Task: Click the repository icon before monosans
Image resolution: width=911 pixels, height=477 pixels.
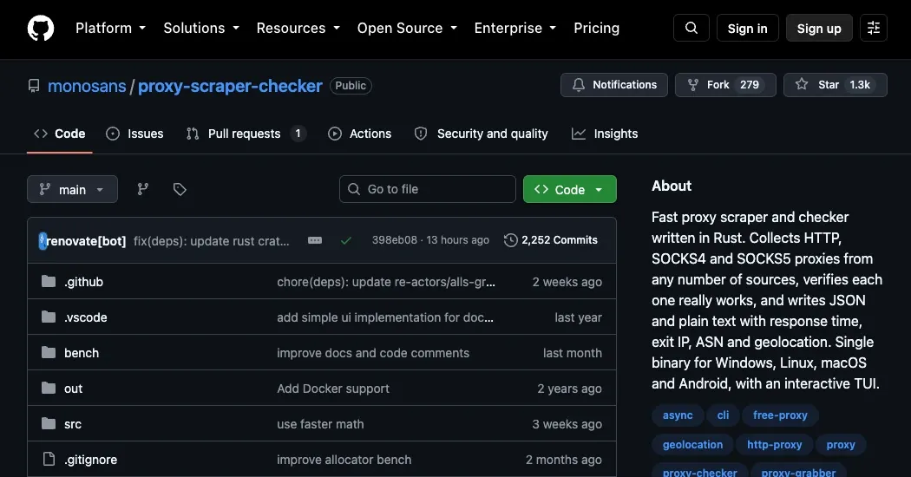Action: 34,86
